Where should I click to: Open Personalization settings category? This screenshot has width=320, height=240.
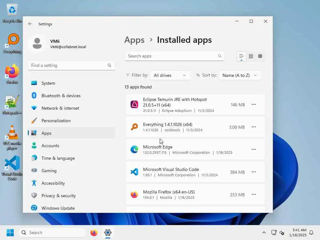(x=72, y=121)
